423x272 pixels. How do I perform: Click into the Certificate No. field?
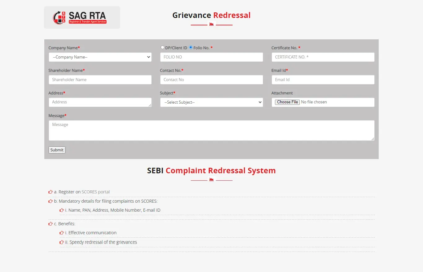point(323,57)
